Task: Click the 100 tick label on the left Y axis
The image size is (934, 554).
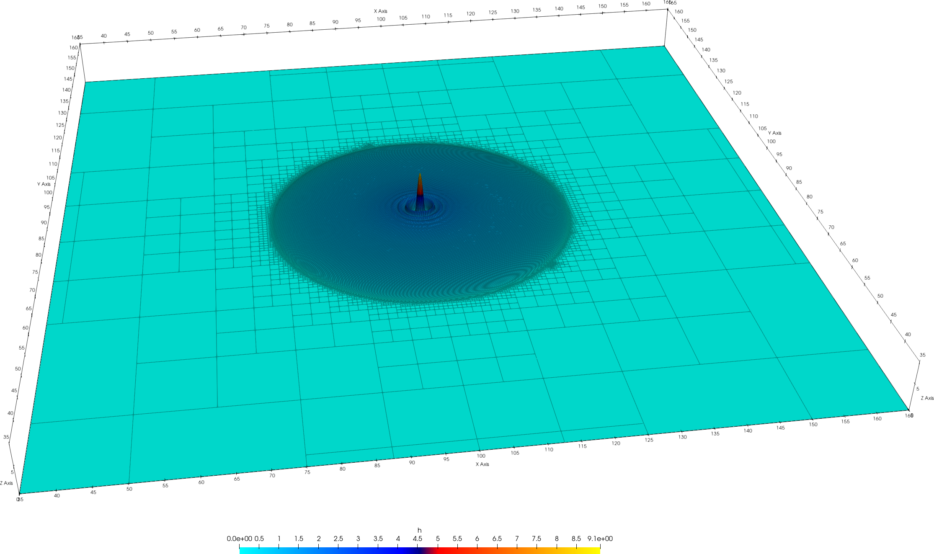Action: click(x=48, y=193)
